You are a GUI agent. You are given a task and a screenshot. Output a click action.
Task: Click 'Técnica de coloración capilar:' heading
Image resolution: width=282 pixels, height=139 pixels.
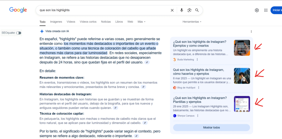pyautogui.click(x=62, y=114)
